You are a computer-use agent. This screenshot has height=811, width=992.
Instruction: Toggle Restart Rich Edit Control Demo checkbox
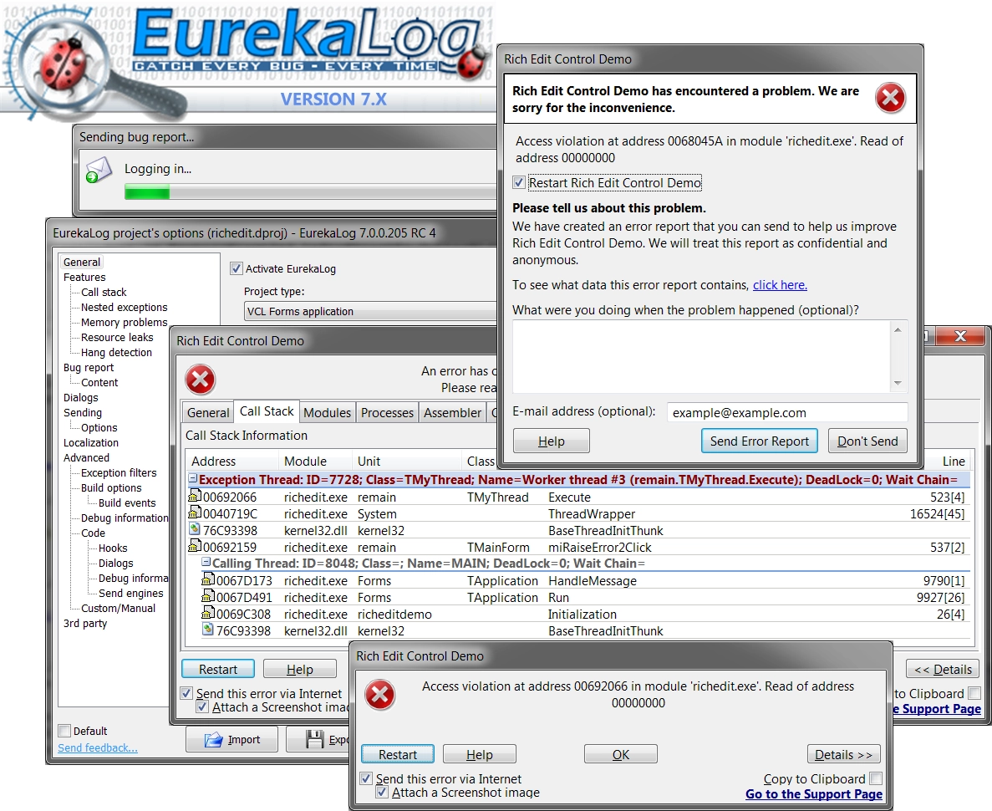click(519, 183)
